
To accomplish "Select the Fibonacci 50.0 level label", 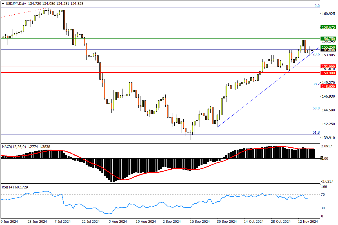I will [x=316, y=108].
